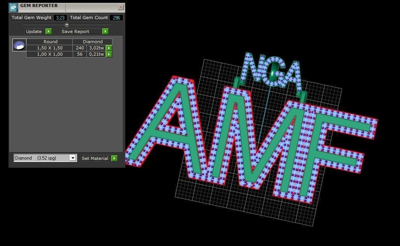Click green arrow beside Set Material

114,158
